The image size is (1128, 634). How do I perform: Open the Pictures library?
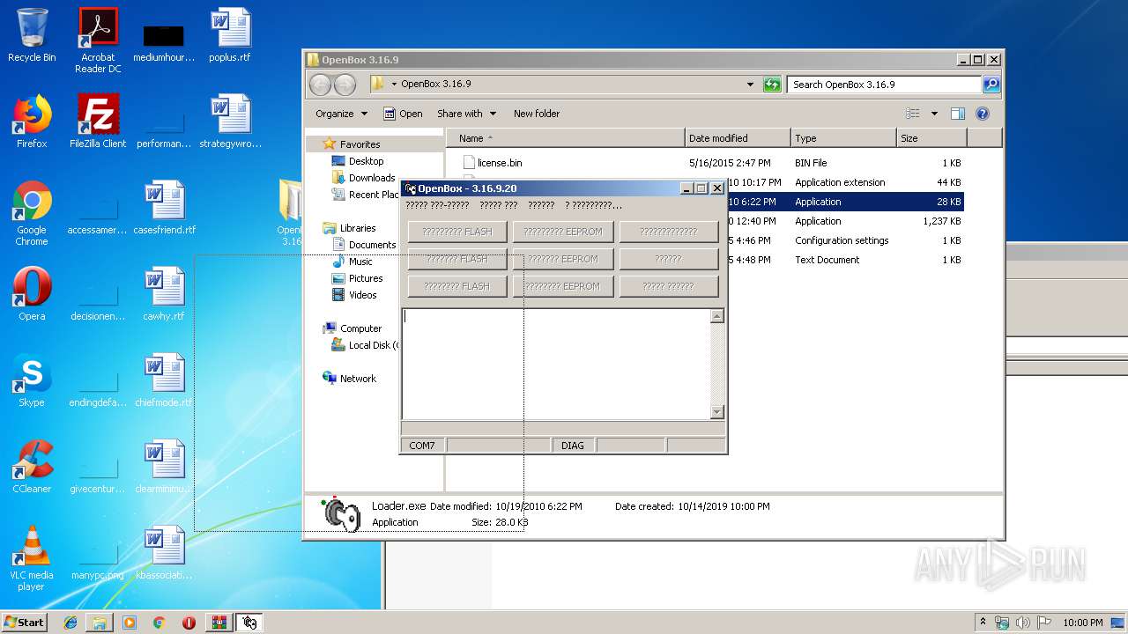tap(357, 278)
